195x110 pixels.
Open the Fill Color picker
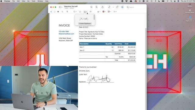[109, 12]
